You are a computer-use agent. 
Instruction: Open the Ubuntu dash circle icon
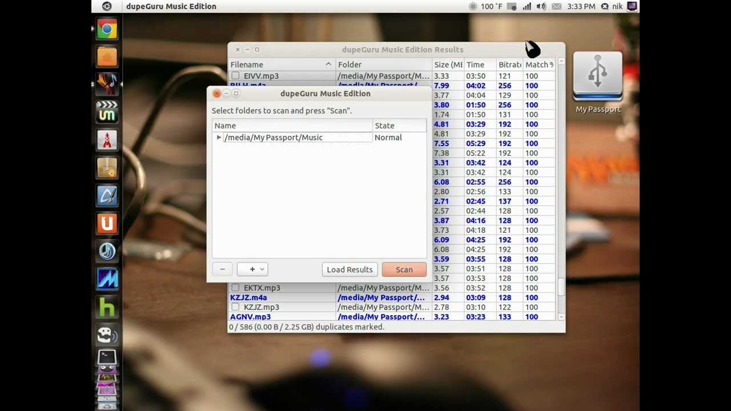click(107, 6)
